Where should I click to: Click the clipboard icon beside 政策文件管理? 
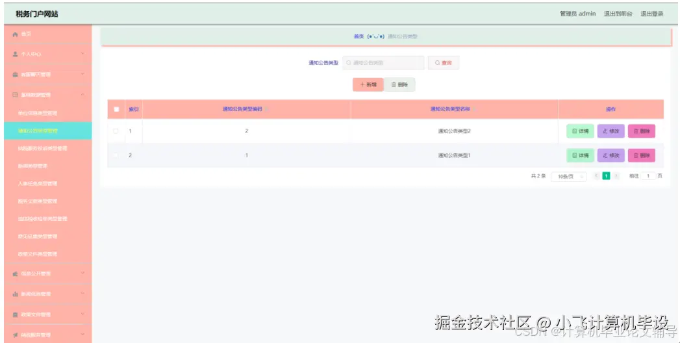[x=15, y=314]
